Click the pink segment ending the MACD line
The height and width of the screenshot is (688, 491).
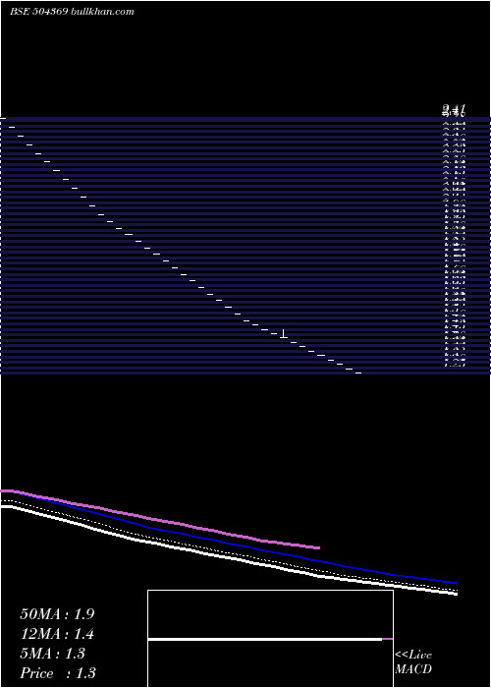[388, 639]
